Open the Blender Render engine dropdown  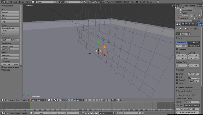point(97,2)
